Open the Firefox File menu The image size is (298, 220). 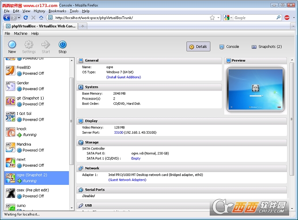point(7,11)
